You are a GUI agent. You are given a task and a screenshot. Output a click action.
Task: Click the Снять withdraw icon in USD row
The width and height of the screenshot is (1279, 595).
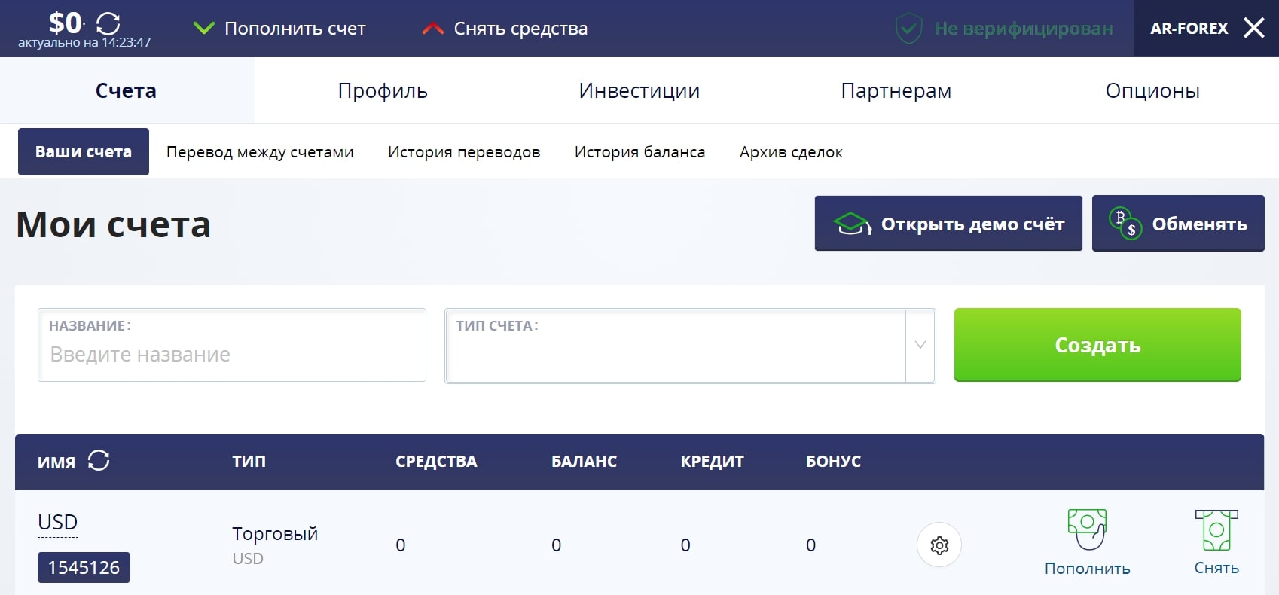coord(1216,529)
